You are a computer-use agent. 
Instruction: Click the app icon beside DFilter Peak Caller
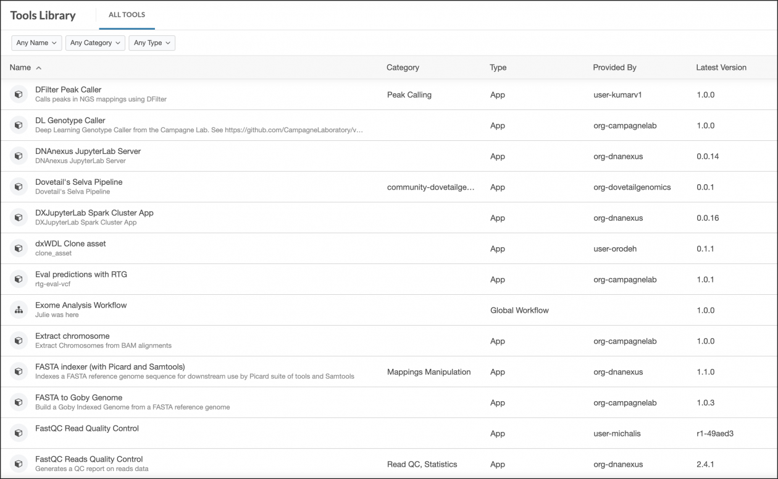click(19, 95)
